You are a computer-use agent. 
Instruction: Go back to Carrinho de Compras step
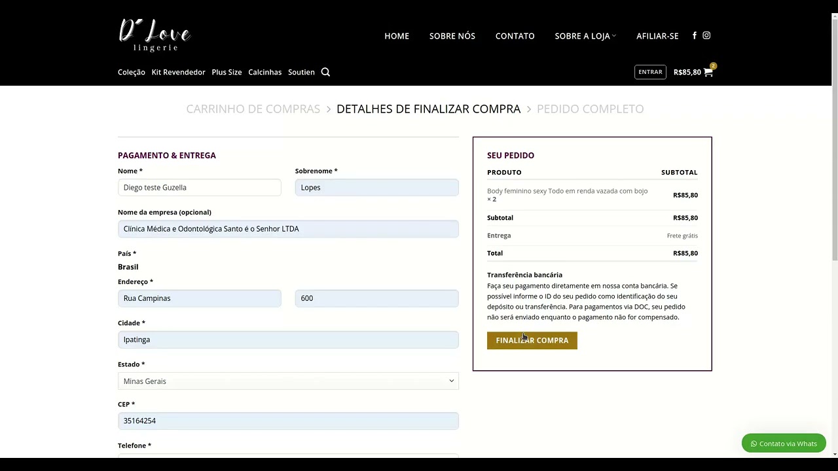point(253,109)
